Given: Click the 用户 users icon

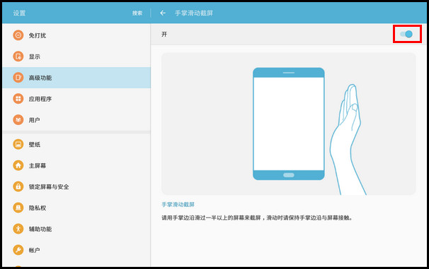Looking at the screenshot, I should [18, 120].
